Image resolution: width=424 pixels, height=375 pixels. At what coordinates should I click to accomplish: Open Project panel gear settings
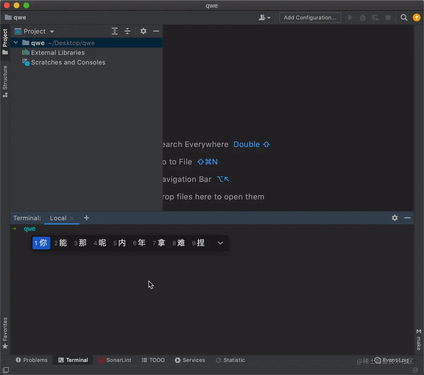click(143, 31)
